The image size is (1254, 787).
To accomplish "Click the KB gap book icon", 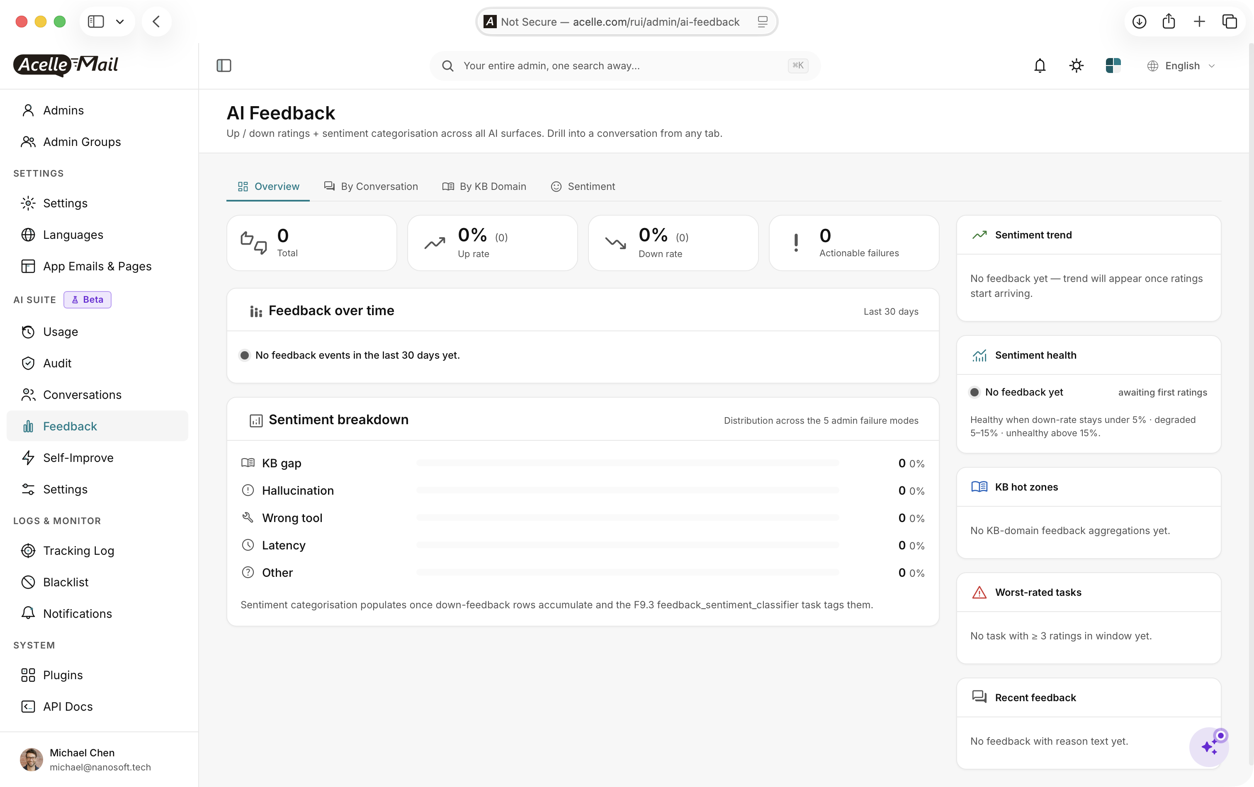I will click(248, 463).
